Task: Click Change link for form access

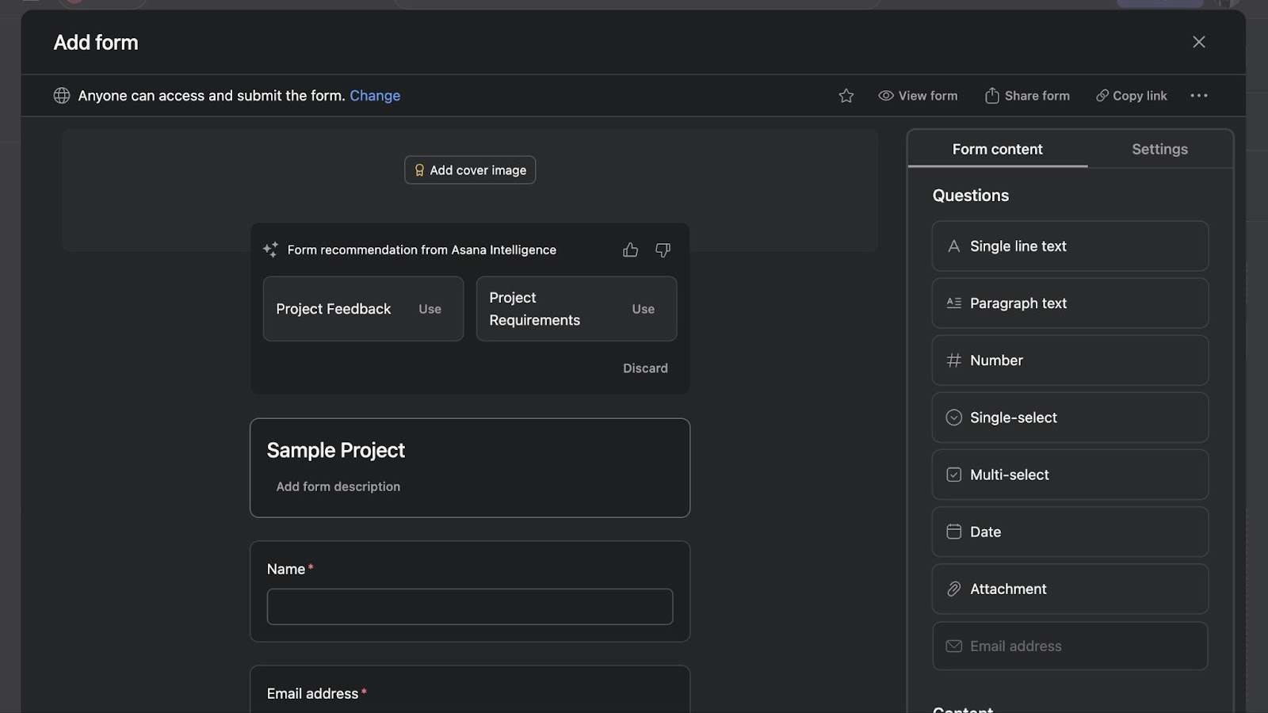Action: point(375,96)
